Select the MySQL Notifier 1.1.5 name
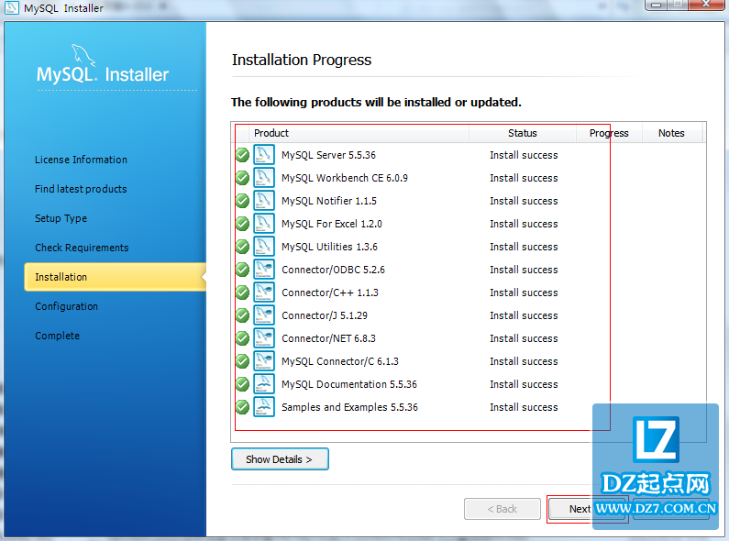The image size is (729, 541). (329, 201)
